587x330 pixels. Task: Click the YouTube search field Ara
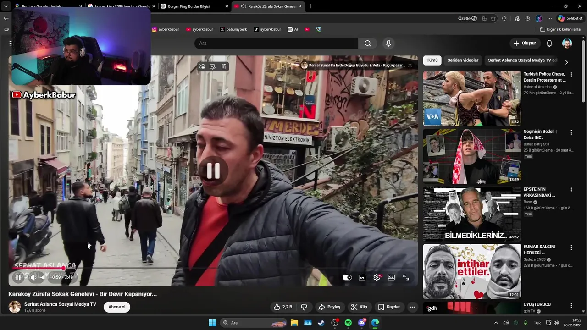coord(276,43)
